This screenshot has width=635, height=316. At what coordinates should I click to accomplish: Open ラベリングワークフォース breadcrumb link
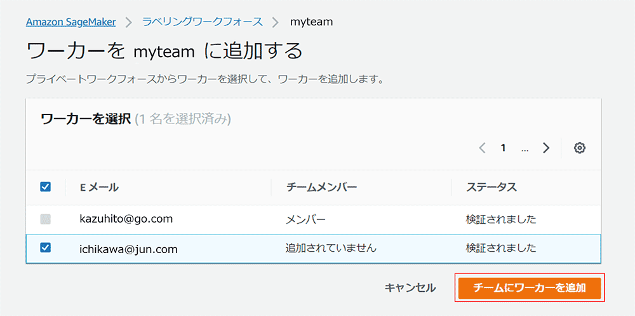click(202, 22)
